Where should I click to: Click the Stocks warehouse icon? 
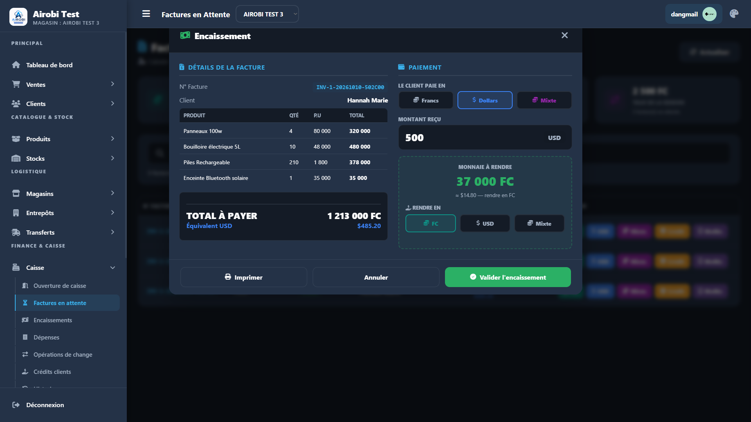[x=16, y=158]
